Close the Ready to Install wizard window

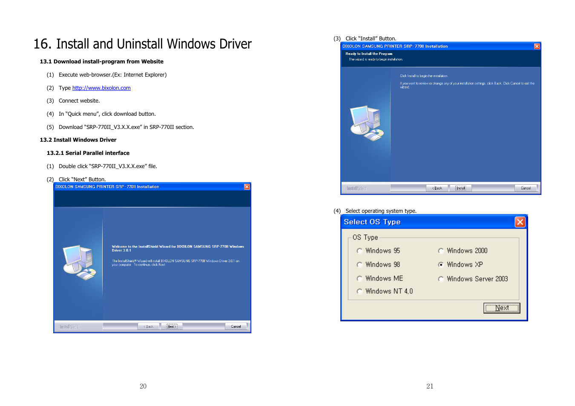click(537, 46)
